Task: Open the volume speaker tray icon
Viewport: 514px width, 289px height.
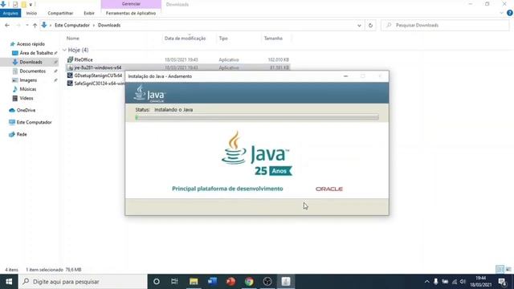Action: pos(463,282)
